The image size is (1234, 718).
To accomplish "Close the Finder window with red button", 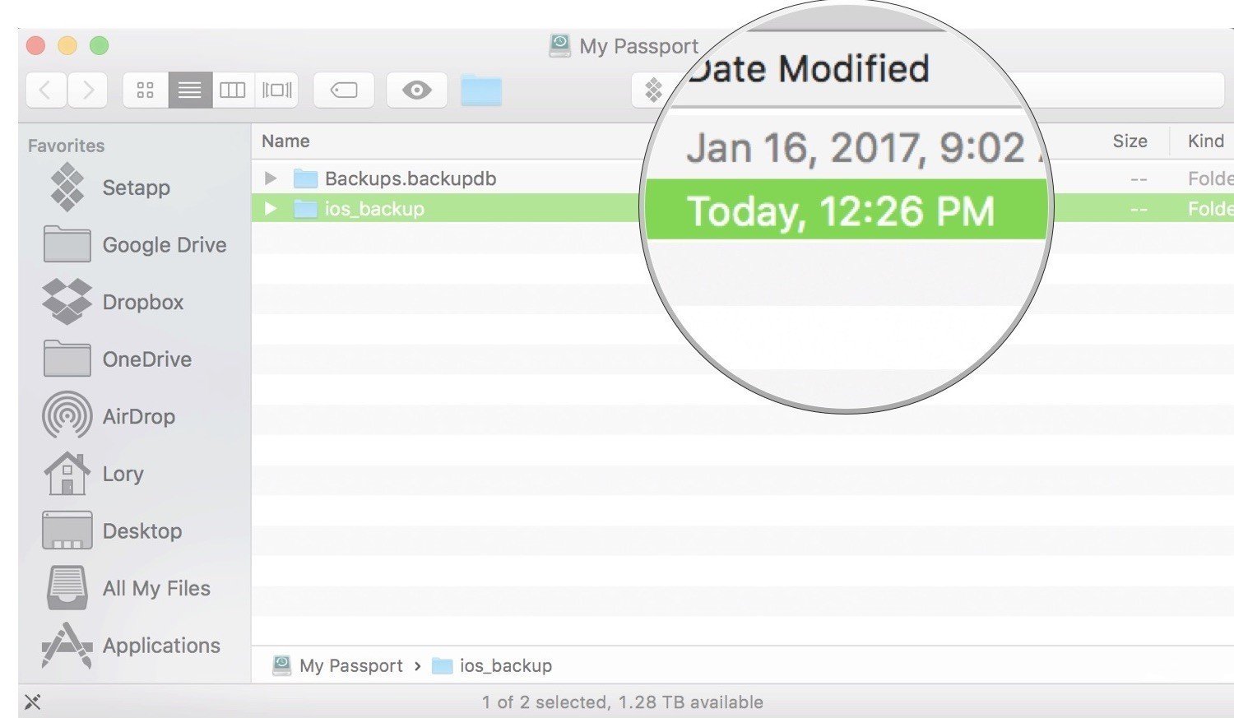I will tap(35, 45).
